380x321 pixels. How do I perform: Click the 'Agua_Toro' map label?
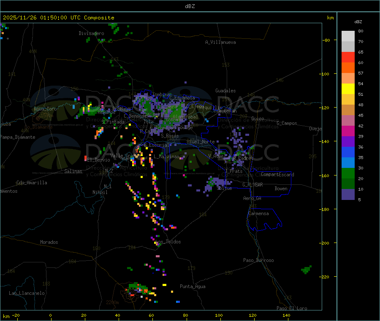[45, 109]
